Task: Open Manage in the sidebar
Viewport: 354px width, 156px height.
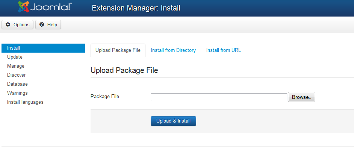Action: (16, 66)
